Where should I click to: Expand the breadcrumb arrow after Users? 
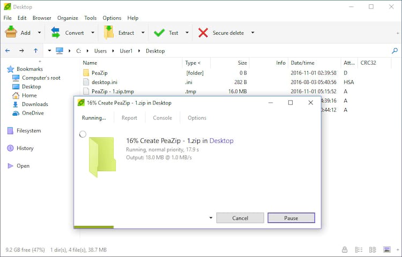113,51
